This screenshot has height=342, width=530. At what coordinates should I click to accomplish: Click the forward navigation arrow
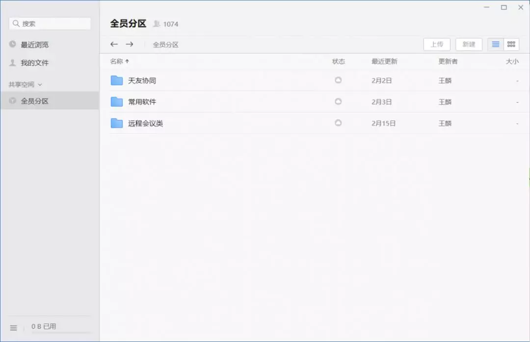130,44
